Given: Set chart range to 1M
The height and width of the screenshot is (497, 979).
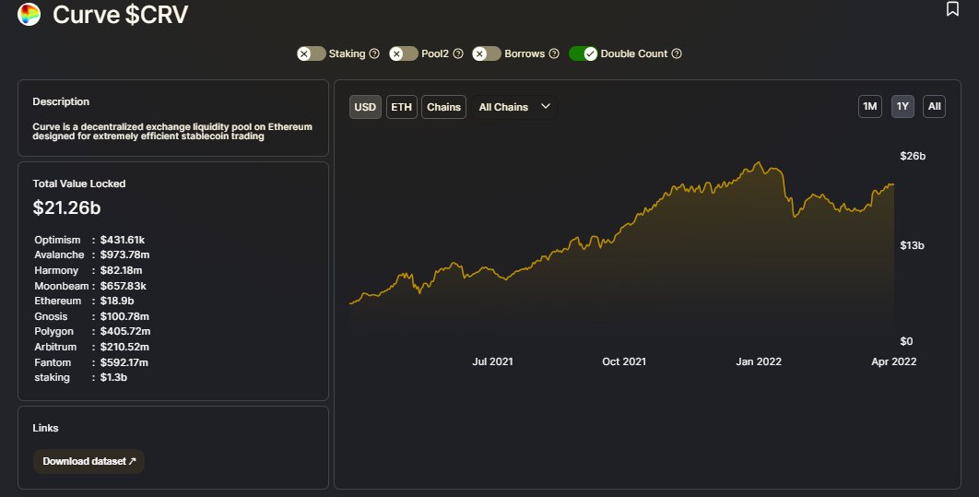Looking at the screenshot, I should [x=869, y=106].
